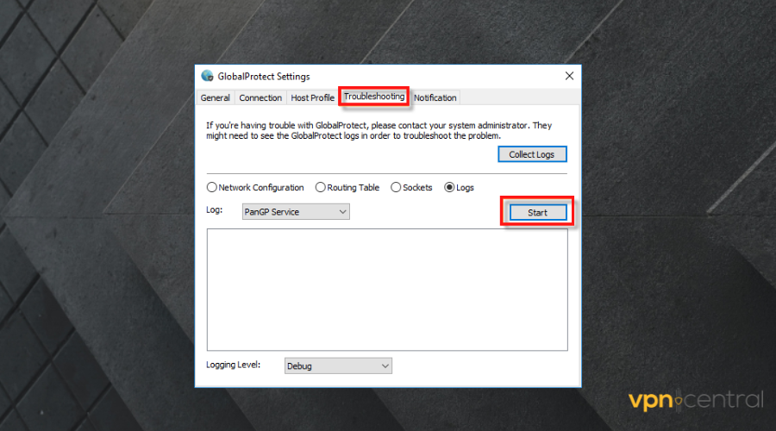This screenshot has height=431, width=776.
Task: Switch to the General tab
Action: 216,97
